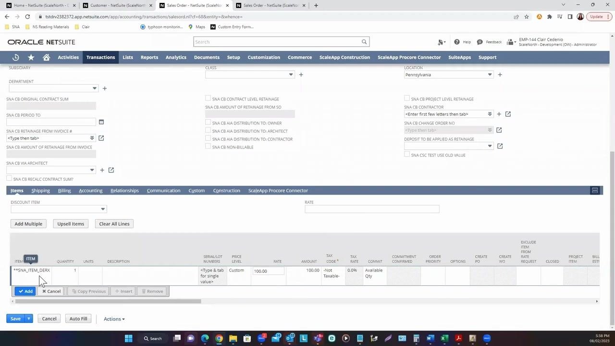Open the Transactions menu
The width and height of the screenshot is (615, 346).
[x=100, y=57]
